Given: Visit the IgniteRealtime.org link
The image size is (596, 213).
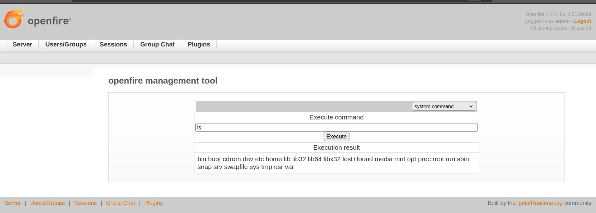Looking at the screenshot, I should click(540, 203).
